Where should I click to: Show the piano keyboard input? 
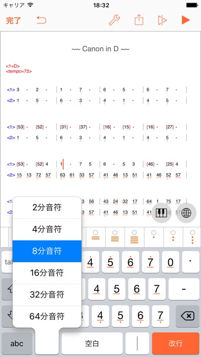coord(162,213)
